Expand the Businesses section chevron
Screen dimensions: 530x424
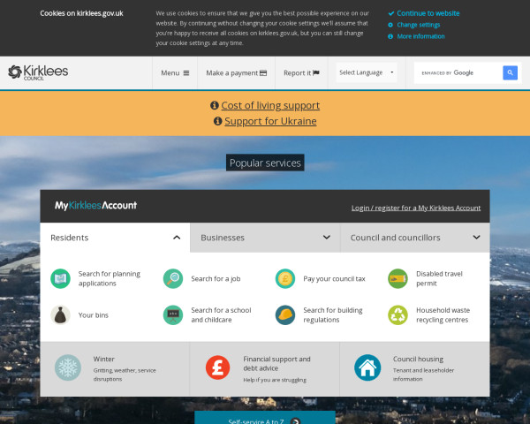327,238
